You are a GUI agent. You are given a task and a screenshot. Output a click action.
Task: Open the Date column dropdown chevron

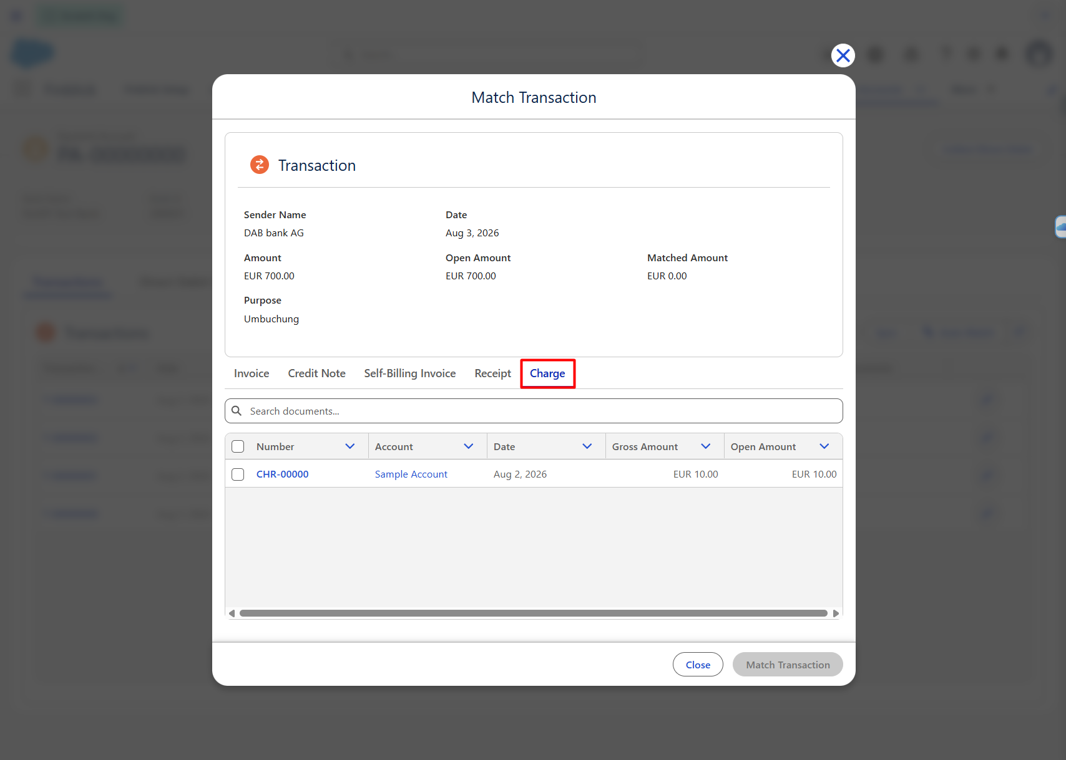click(587, 446)
